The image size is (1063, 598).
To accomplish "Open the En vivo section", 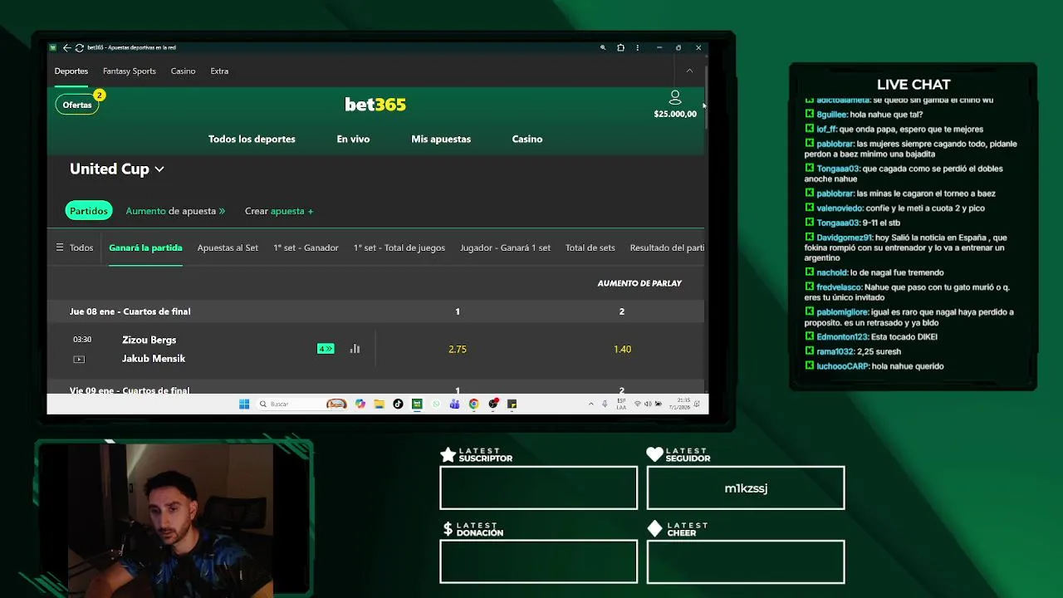I will (353, 139).
